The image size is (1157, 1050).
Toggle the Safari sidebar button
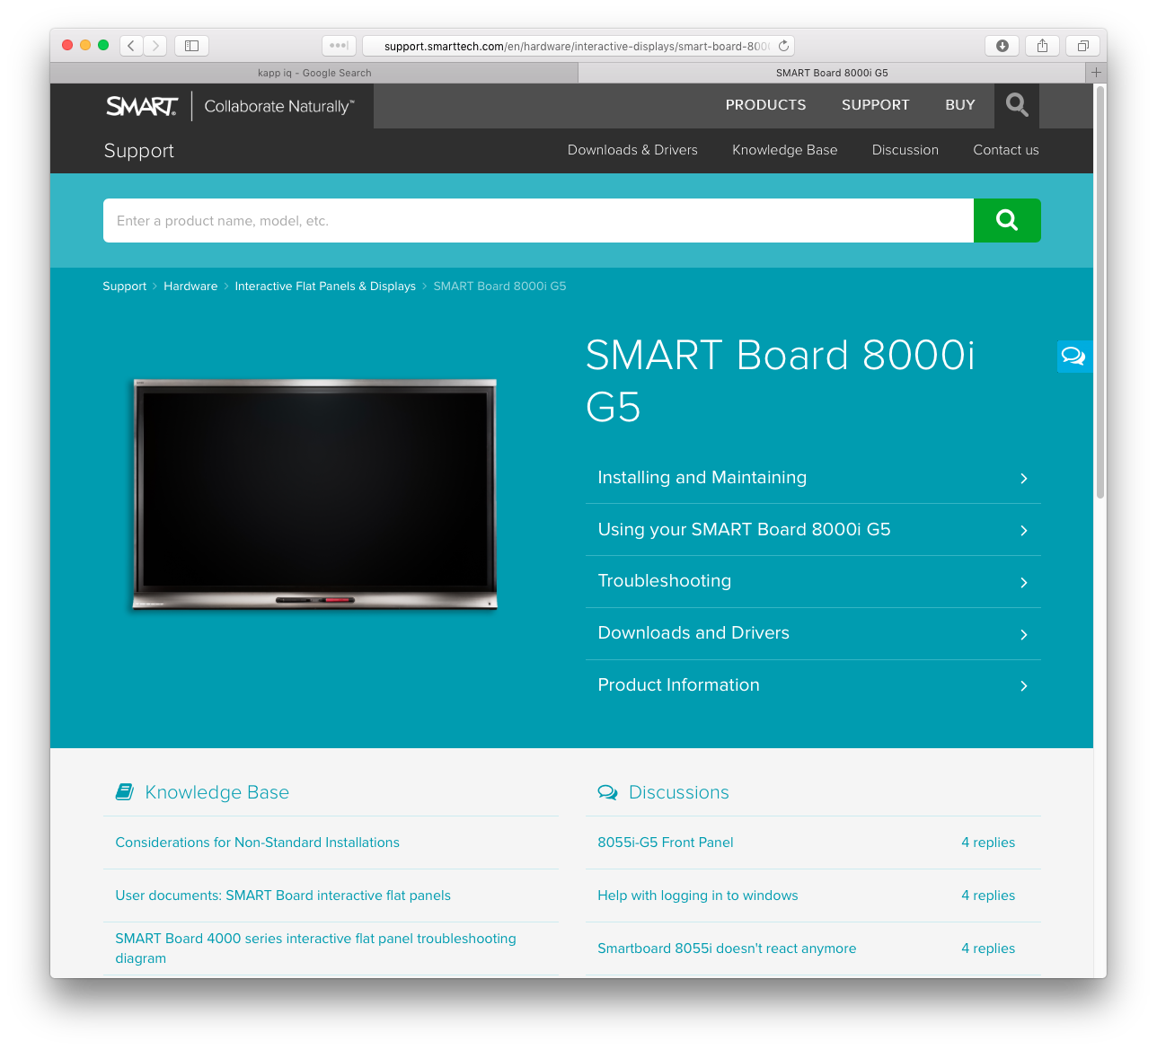pyautogui.click(x=191, y=46)
